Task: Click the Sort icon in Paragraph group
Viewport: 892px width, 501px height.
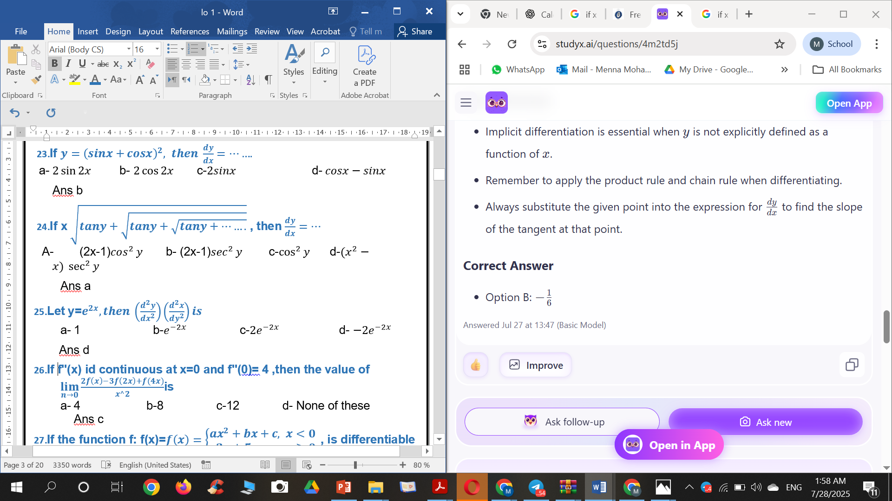Action: click(251, 80)
